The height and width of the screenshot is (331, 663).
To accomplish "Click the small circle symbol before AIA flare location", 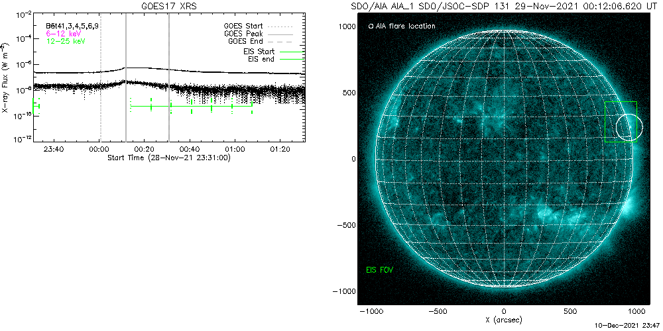I will [371, 26].
